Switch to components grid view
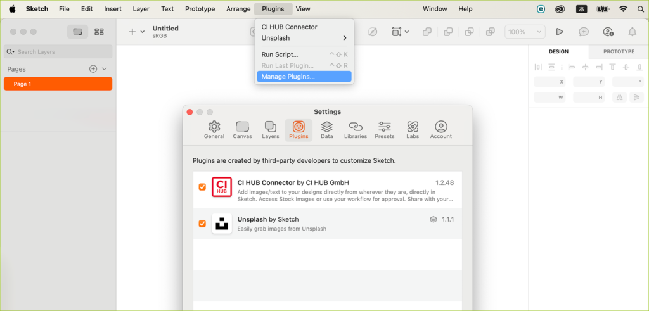The height and width of the screenshot is (311, 649). tap(99, 32)
